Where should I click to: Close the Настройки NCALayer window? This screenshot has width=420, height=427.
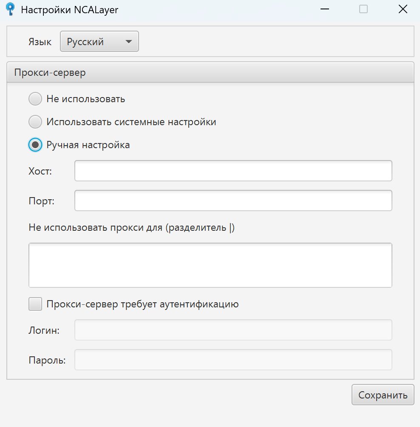[403, 9]
